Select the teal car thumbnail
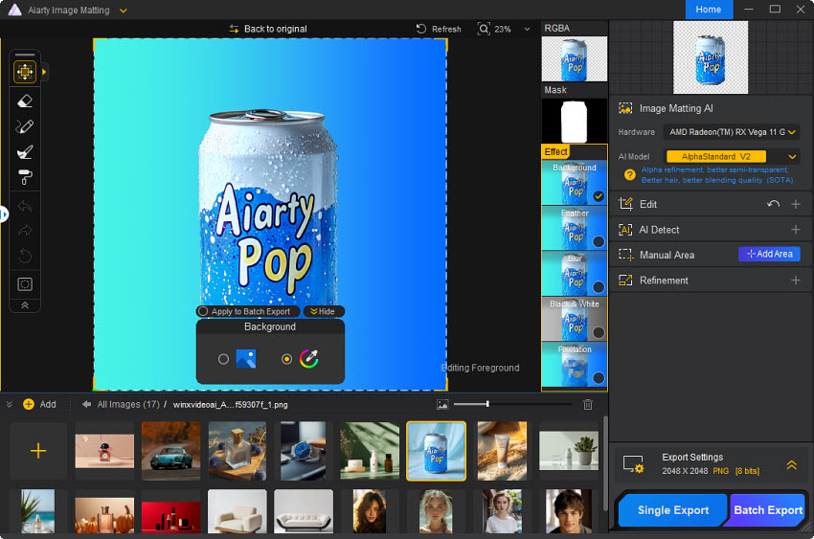 coord(170,451)
